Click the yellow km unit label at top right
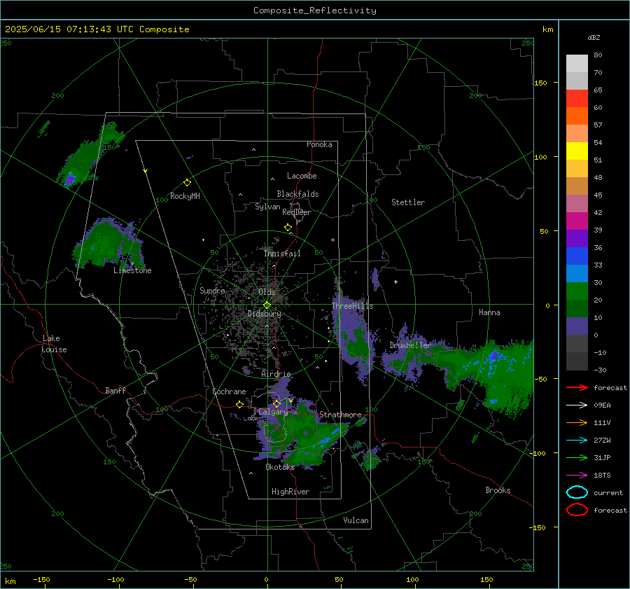 [x=547, y=29]
